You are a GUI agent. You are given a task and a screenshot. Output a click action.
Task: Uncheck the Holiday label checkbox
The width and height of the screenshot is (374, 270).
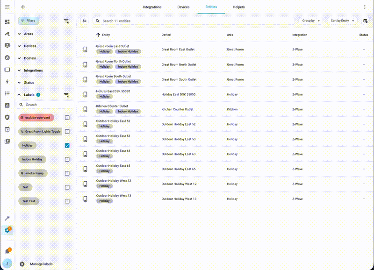67,146
